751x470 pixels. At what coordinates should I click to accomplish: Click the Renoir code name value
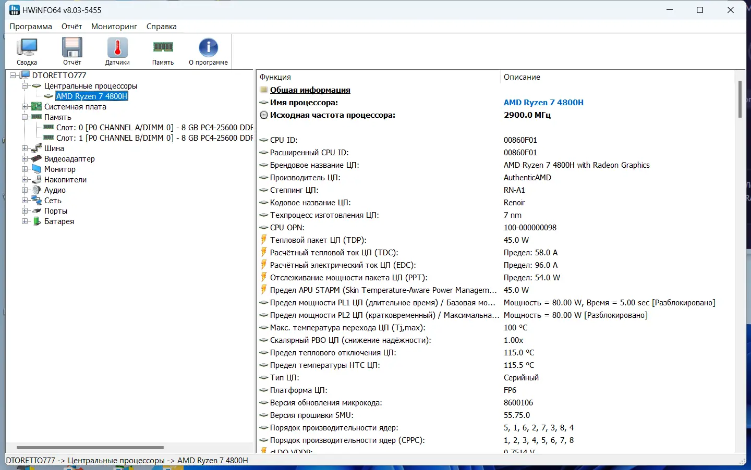pyautogui.click(x=514, y=202)
